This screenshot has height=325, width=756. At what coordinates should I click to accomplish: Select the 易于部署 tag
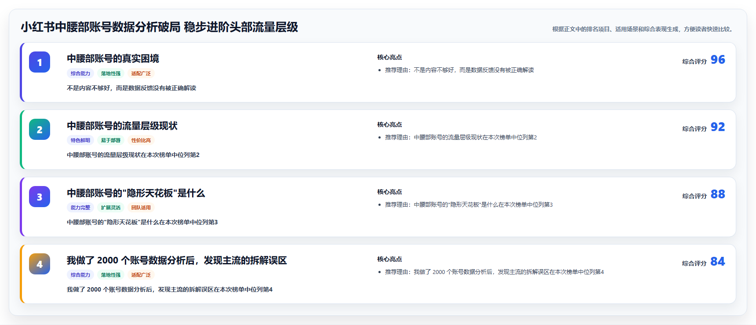click(x=111, y=140)
